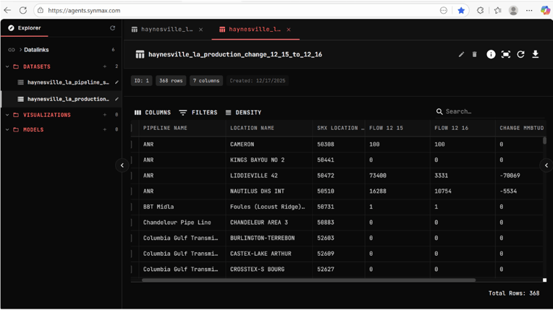
Task: Expand the MODELS folder
Action: click(x=7, y=129)
